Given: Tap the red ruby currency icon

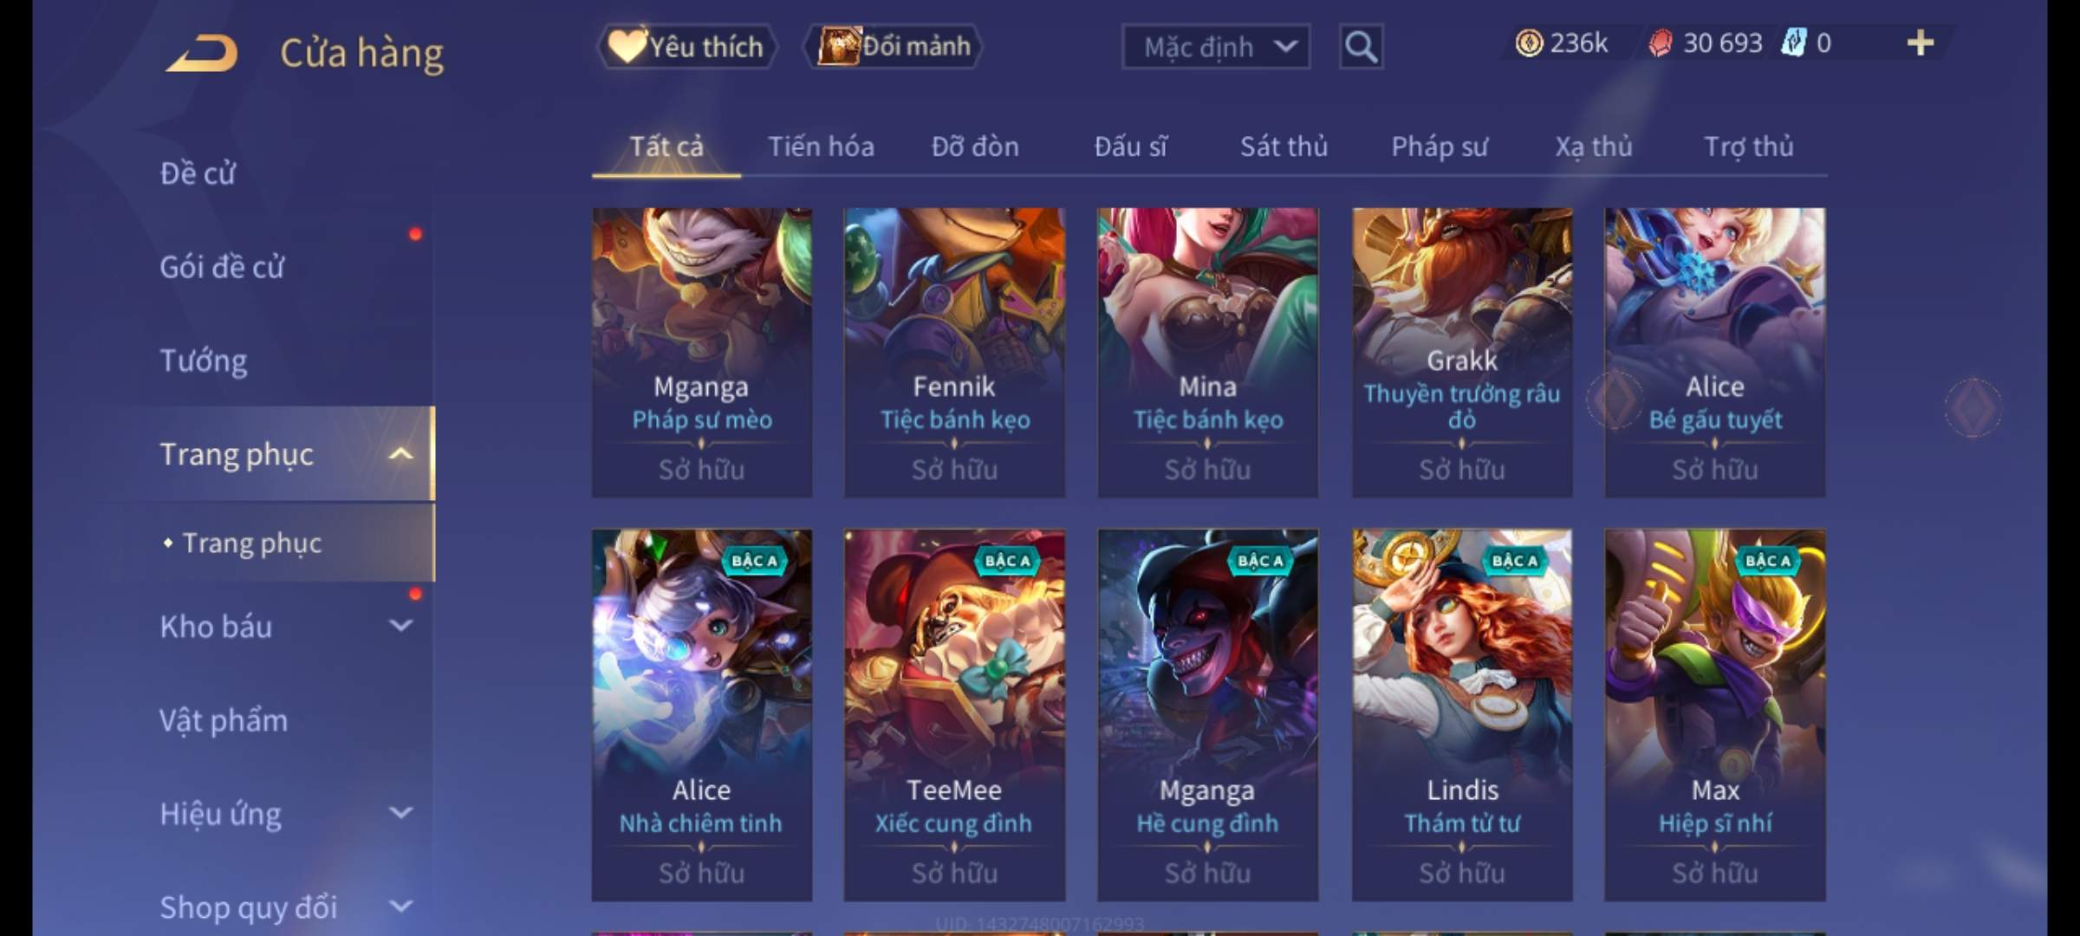Looking at the screenshot, I should [x=1660, y=42].
